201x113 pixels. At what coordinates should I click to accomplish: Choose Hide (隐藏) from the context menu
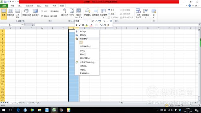click(83, 70)
